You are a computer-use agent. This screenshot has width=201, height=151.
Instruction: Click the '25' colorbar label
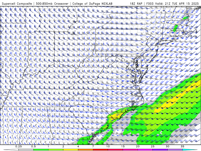pyautogui.click(x=153, y=146)
